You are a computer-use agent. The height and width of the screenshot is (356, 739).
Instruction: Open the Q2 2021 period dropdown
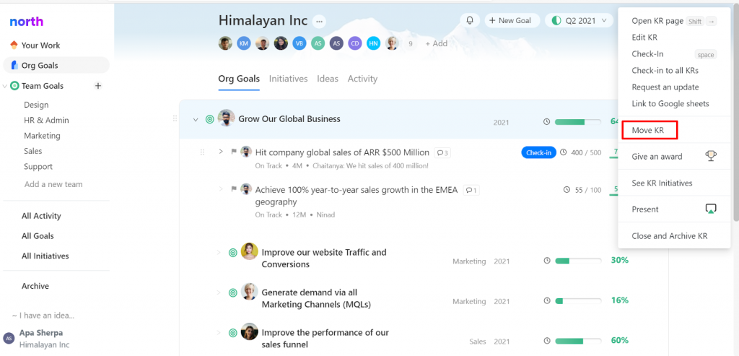pos(580,20)
